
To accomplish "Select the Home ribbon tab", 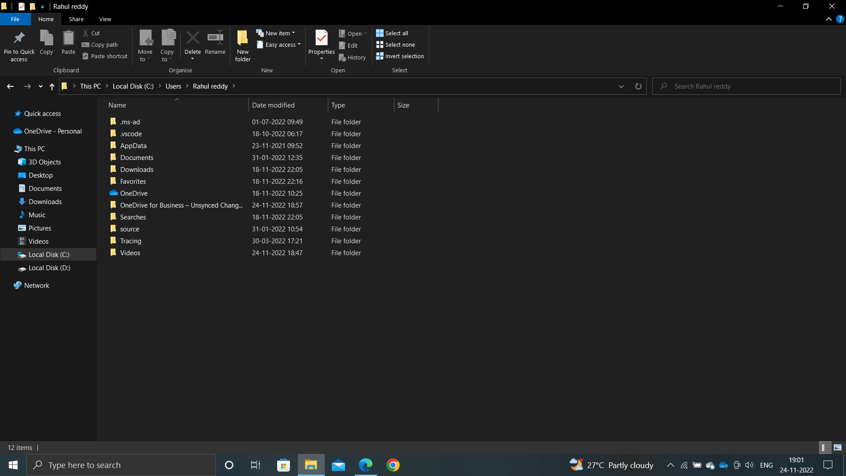I will point(46,19).
